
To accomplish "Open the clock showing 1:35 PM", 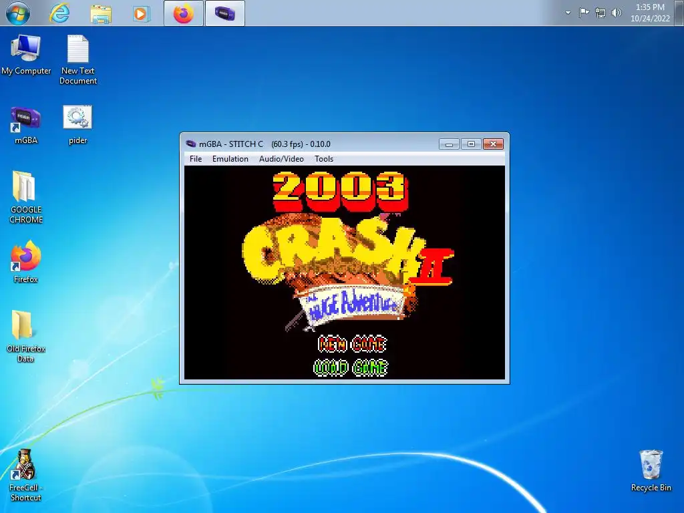I will click(x=650, y=13).
